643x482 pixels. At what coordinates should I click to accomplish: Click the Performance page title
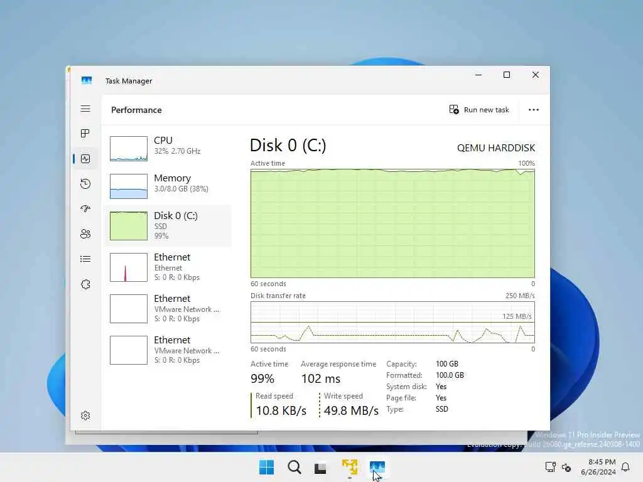click(x=136, y=110)
